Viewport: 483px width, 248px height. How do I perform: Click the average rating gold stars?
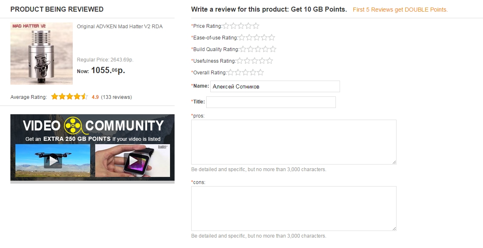click(x=69, y=97)
